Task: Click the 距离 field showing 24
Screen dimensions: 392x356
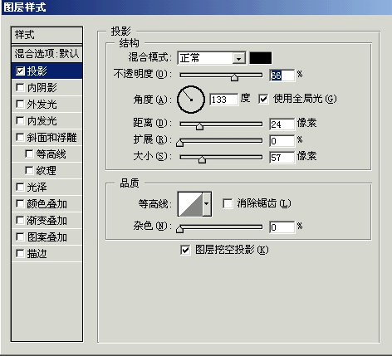Action: pos(282,124)
